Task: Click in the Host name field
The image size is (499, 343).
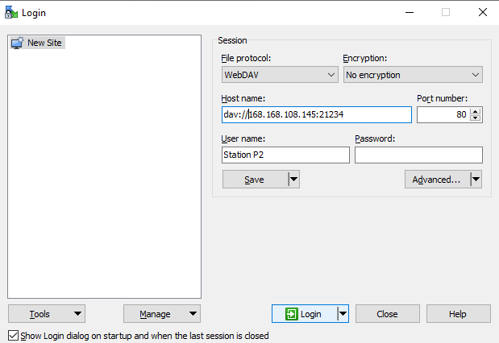Action: click(x=316, y=114)
